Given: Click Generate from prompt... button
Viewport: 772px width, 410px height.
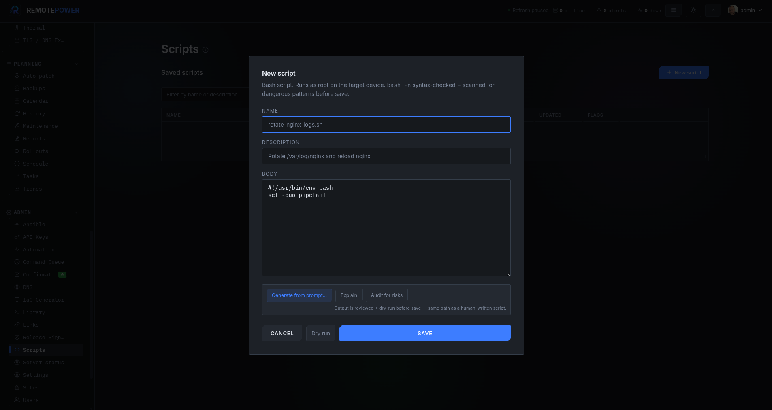Looking at the screenshot, I should (x=299, y=295).
